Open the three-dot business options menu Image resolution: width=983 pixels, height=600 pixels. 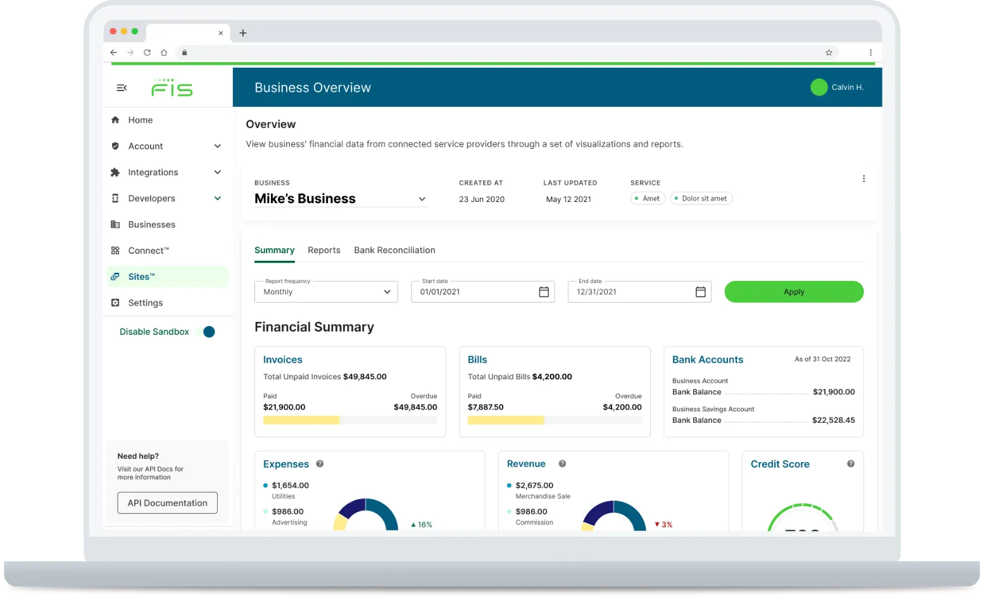click(863, 178)
